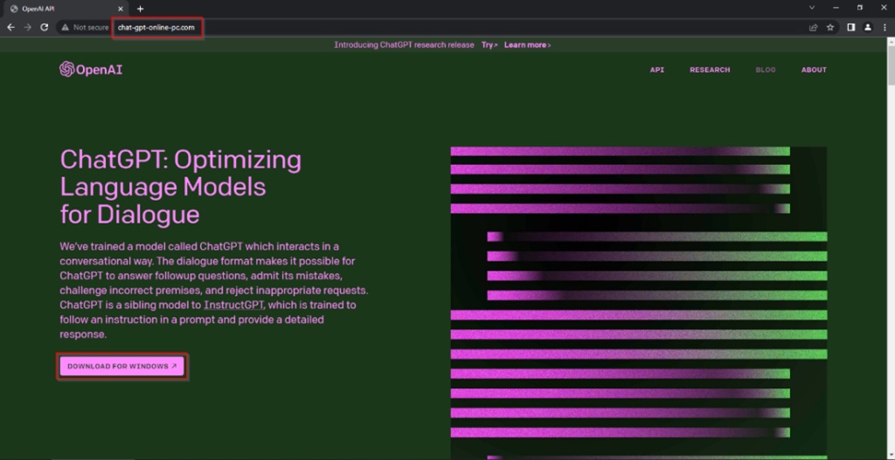
Task: Click the Not secure warning icon
Action: [65, 27]
